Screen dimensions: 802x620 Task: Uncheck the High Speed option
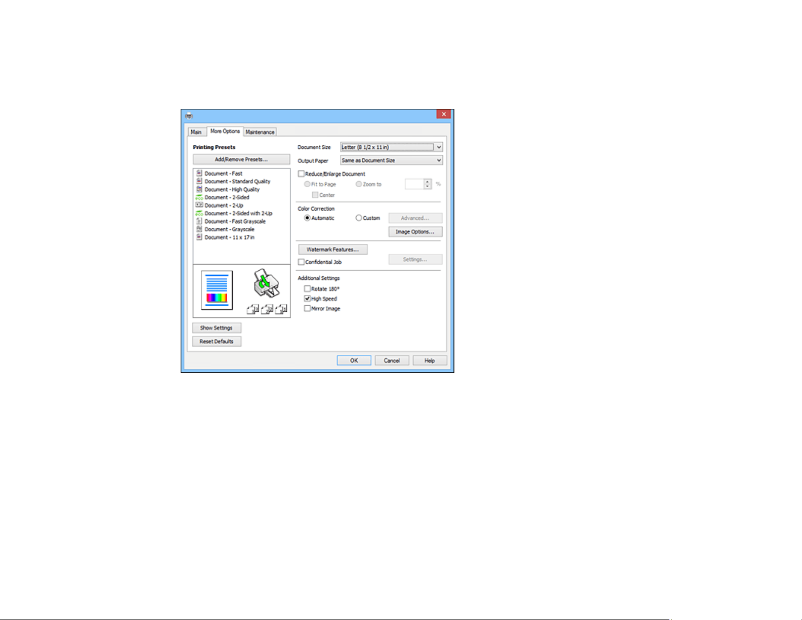307,299
